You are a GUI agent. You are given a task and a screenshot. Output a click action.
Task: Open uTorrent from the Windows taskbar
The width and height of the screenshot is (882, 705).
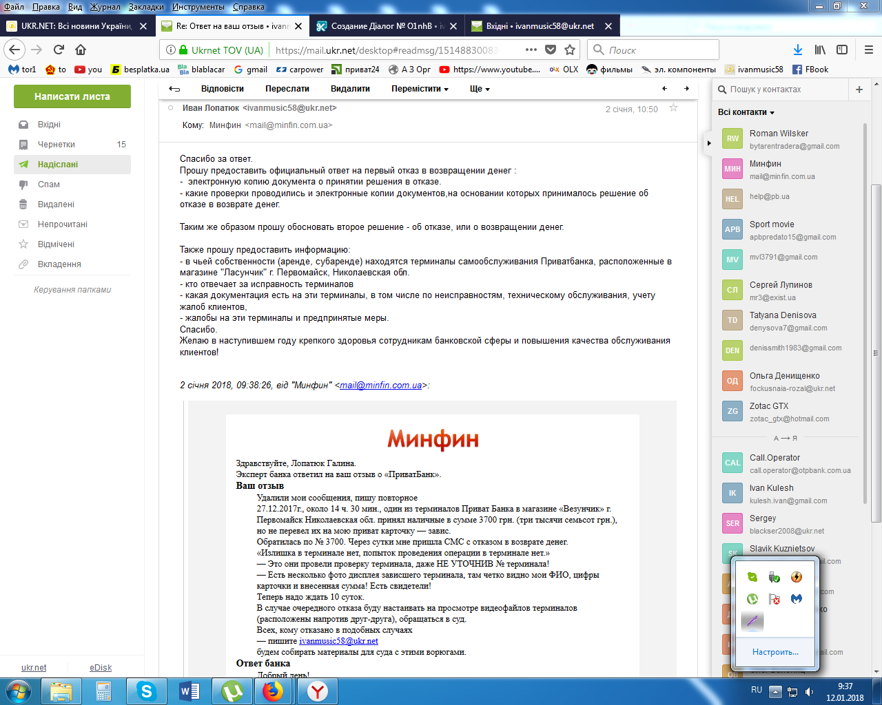pos(232,691)
